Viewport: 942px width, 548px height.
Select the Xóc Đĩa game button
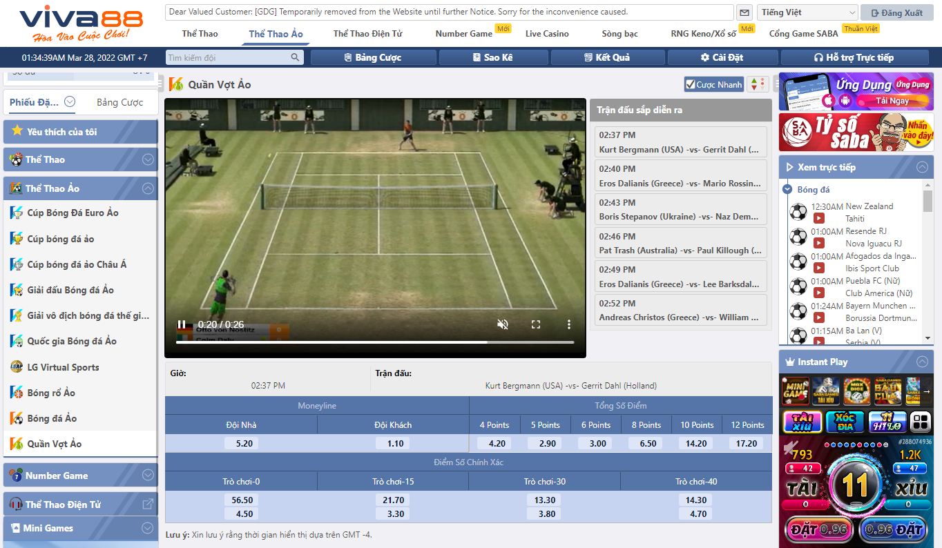click(845, 421)
